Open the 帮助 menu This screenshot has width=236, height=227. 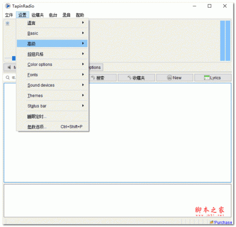80,15
